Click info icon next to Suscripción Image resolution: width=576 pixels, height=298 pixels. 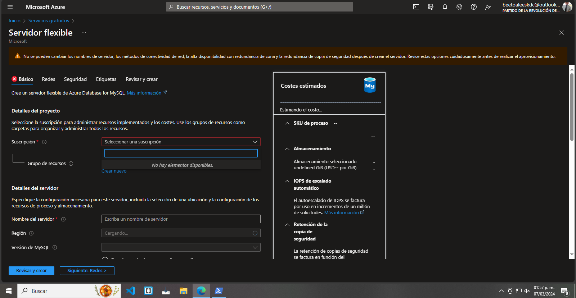(44, 142)
